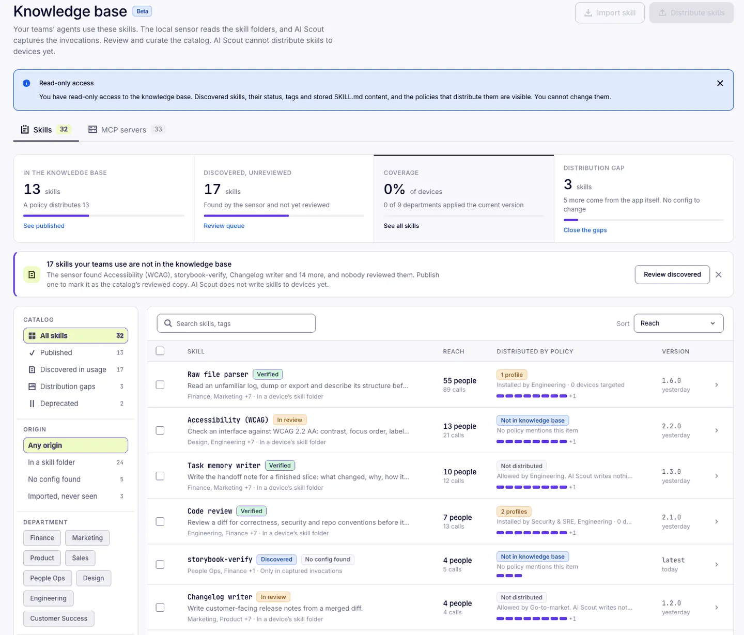Filter by Imported, never seen origin

point(75,497)
